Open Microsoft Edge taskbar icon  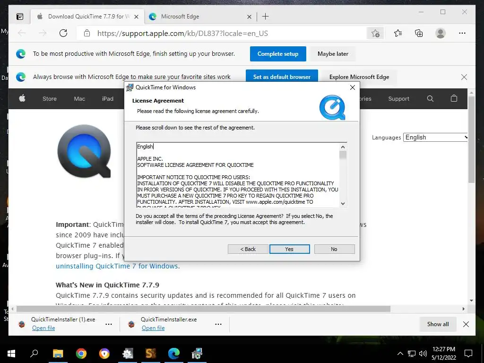pos(174,354)
